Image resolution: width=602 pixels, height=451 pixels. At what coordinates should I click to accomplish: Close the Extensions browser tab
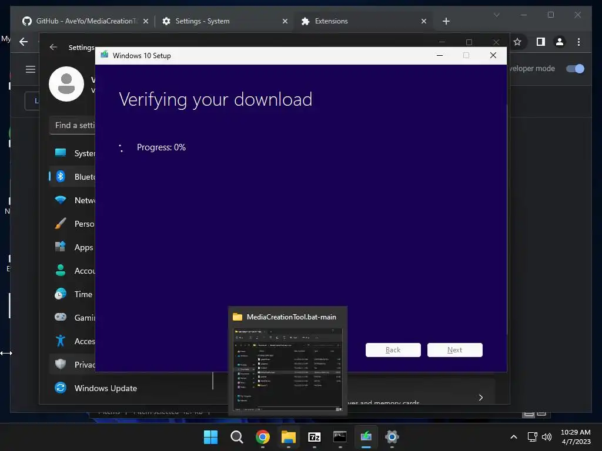pos(423,22)
